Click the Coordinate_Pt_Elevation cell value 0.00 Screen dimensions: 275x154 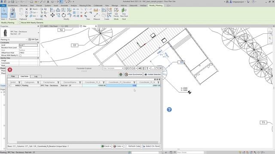point(121,86)
